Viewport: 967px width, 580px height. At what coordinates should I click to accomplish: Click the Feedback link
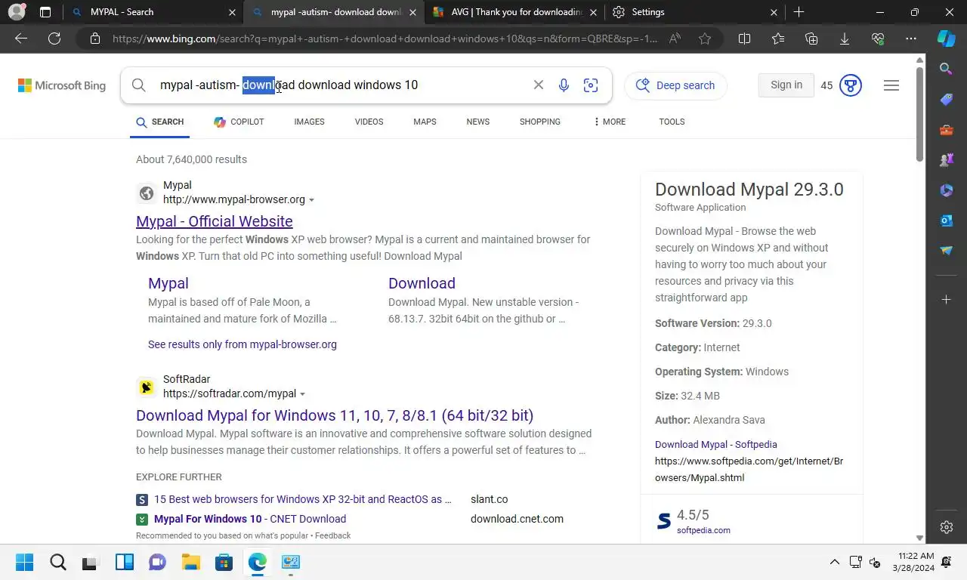332,535
